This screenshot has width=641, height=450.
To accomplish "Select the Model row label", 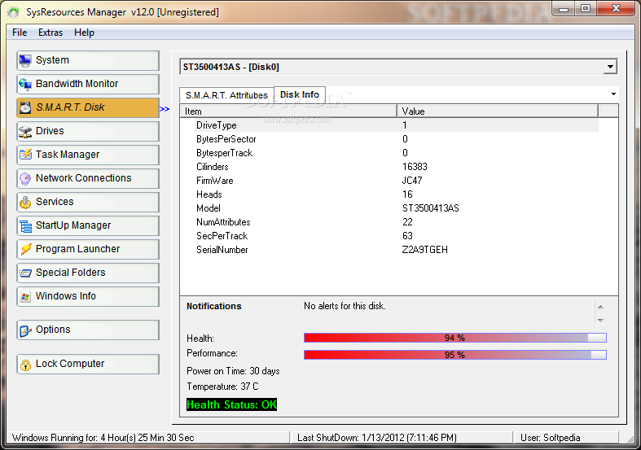I will tap(208, 208).
